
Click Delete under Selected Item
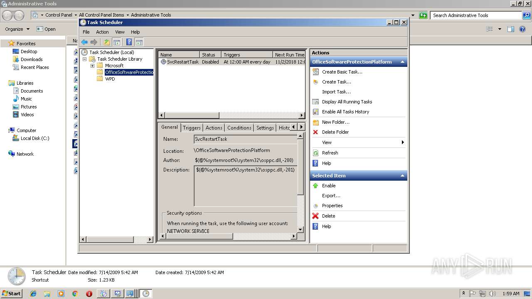click(x=328, y=216)
